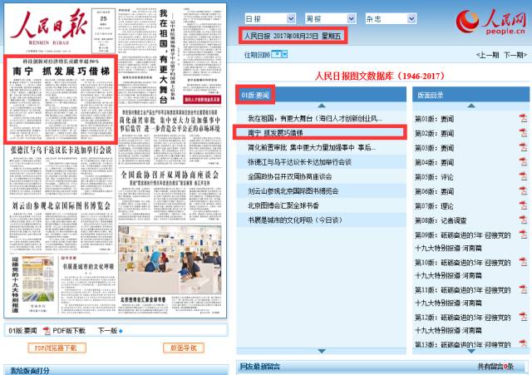Download PDF icon for 第02版
This screenshot has width=532, height=375.
click(x=523, y=133)
